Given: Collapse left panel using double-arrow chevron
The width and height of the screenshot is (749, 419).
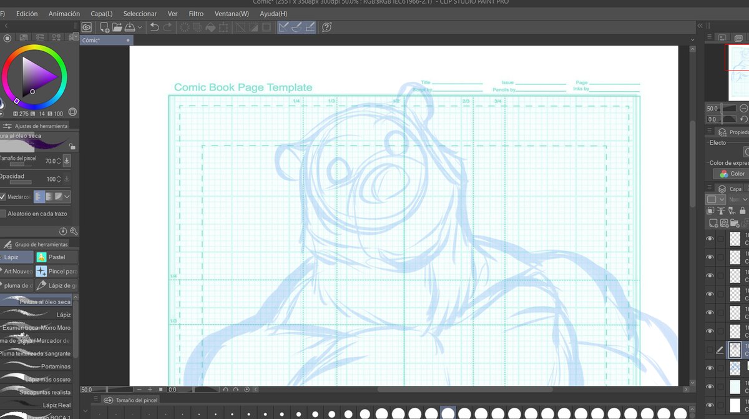Looking at the screenshot, I should [x=6, y=26].
